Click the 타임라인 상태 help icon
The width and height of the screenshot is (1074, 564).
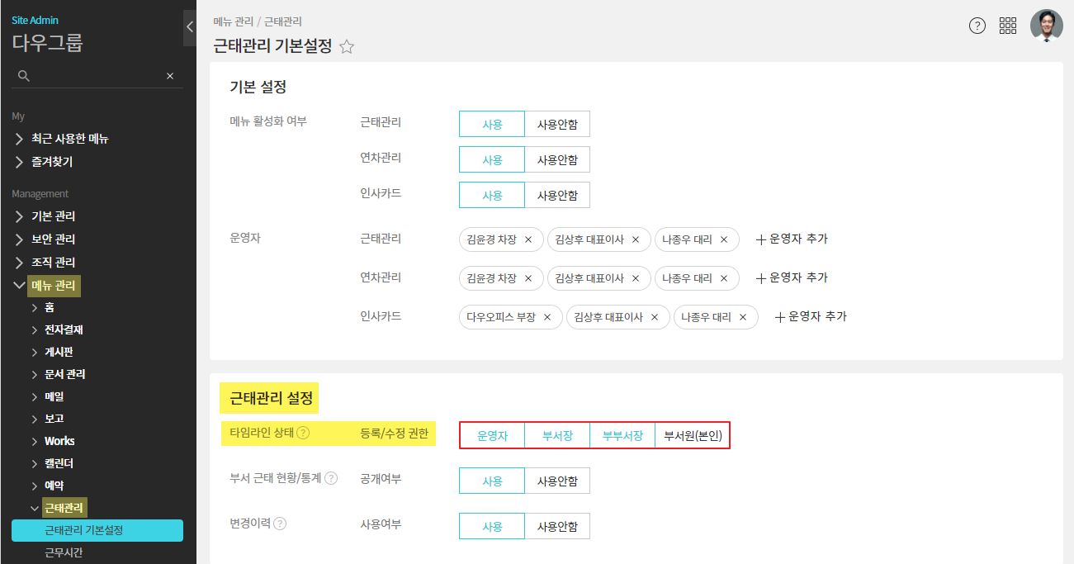[304, 433]
